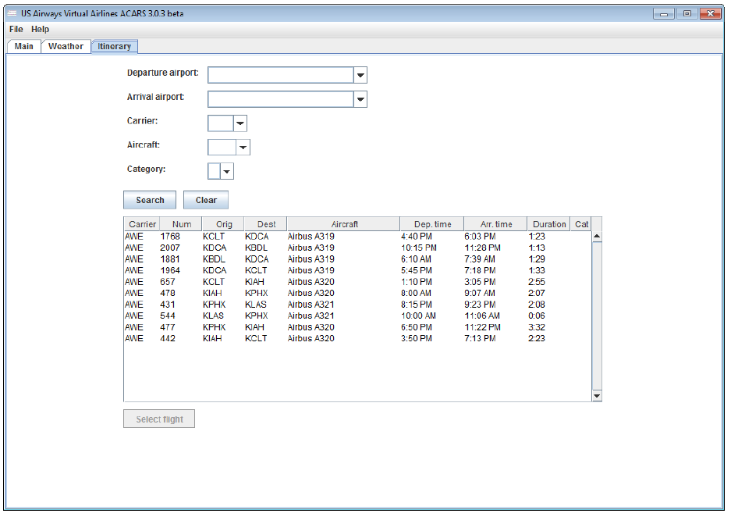Viewport: 731px width, 517px height.
Task: Sort by the Dest column header
Action: 266,224
